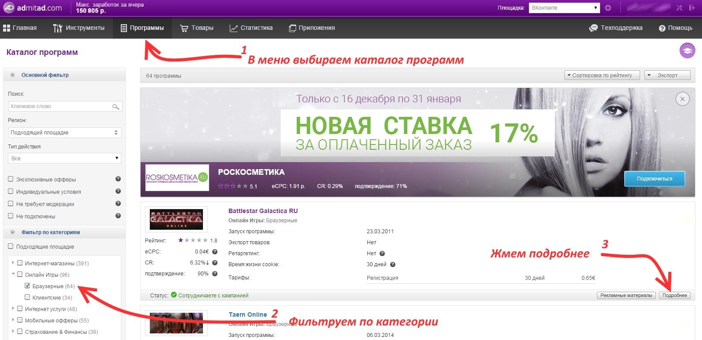Open the Статистика menu item
The image size is (702, 340).
pyautogui.click(x=251, y=28)
